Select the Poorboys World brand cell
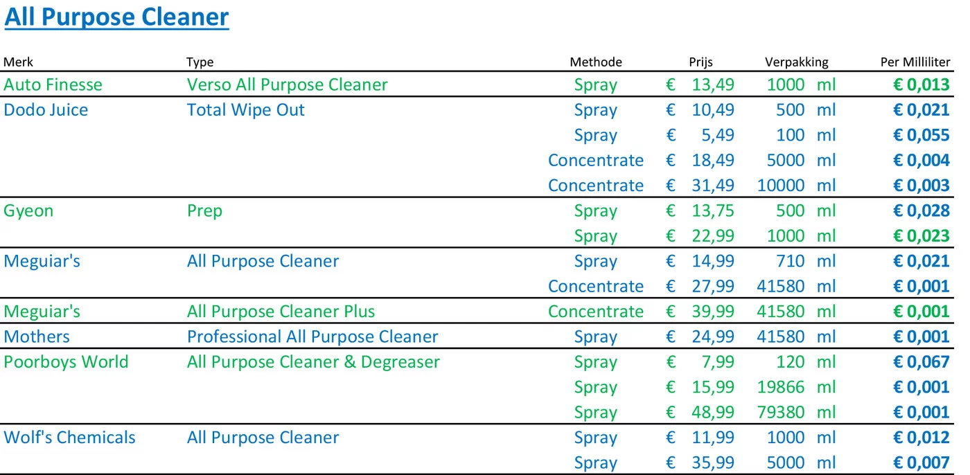Screen dimensions: 970x475 coord(66,361)
